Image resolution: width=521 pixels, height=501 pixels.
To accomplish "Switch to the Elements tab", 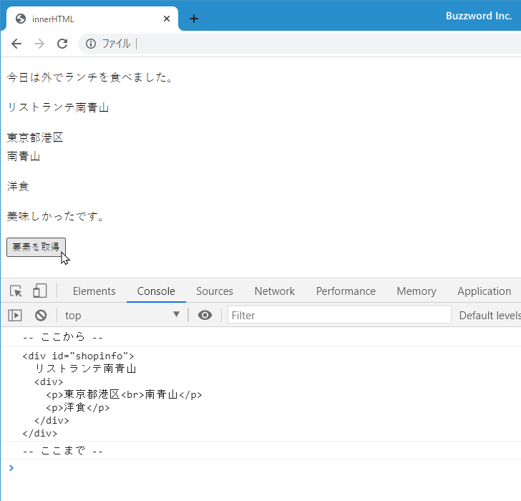I will (94, 291).
